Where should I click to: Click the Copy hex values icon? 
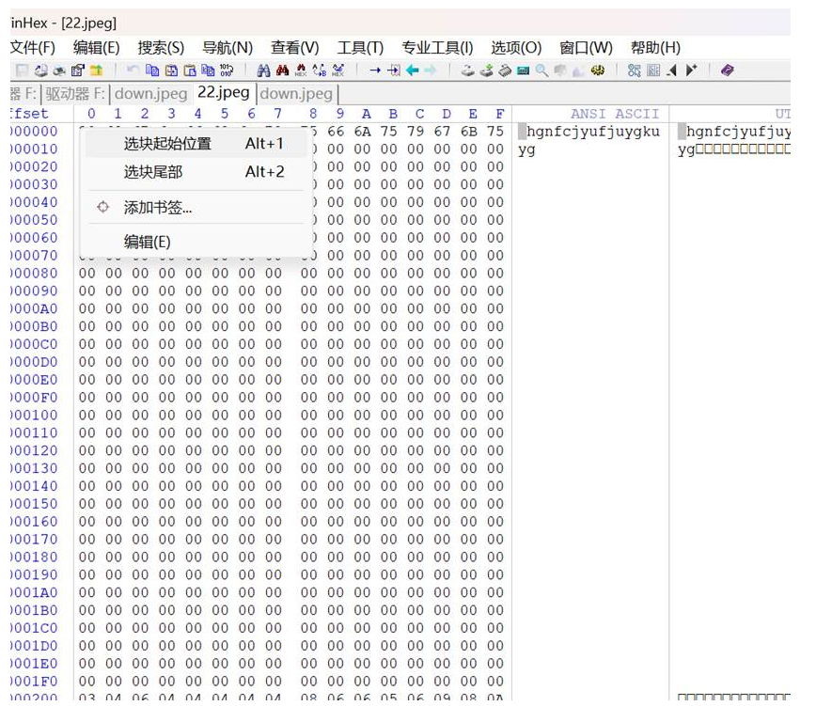(208, 71)
